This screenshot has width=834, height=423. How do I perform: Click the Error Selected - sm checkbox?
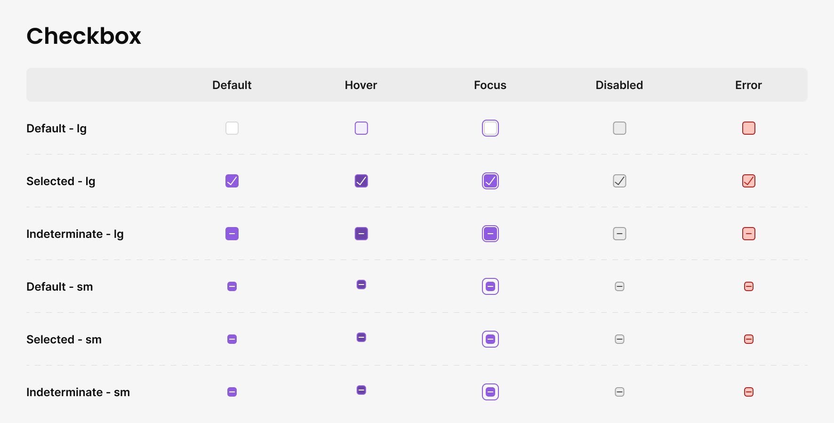(749, 339)
